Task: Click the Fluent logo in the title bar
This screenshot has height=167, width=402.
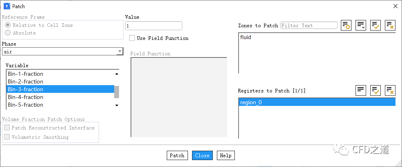Action: pos(7,7)
